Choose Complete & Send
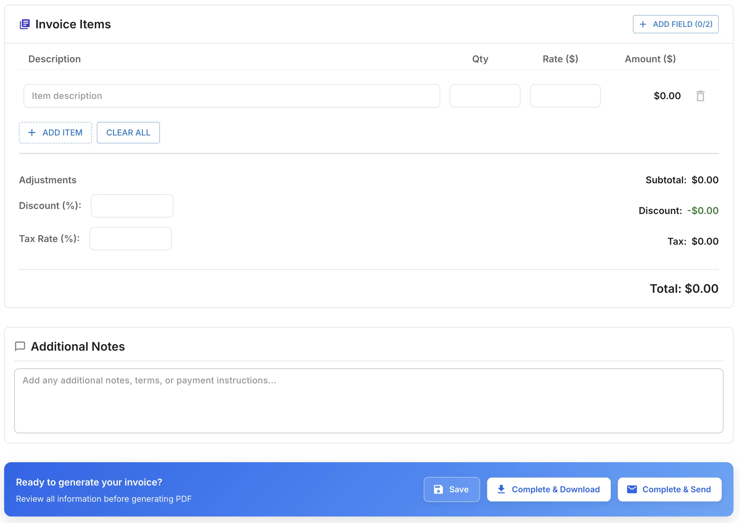Screen dimensions: 740x523 click(669, 489)
